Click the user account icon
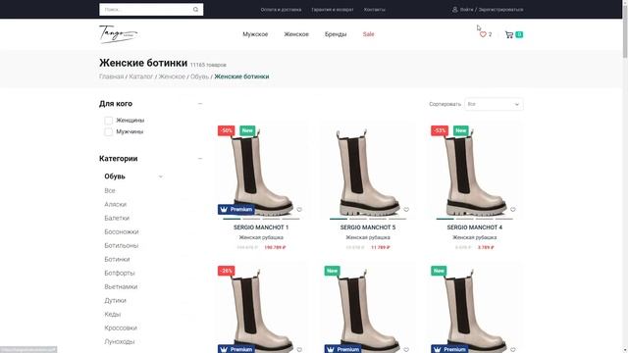This screenshot has height=353, width=628. point(455,9)
